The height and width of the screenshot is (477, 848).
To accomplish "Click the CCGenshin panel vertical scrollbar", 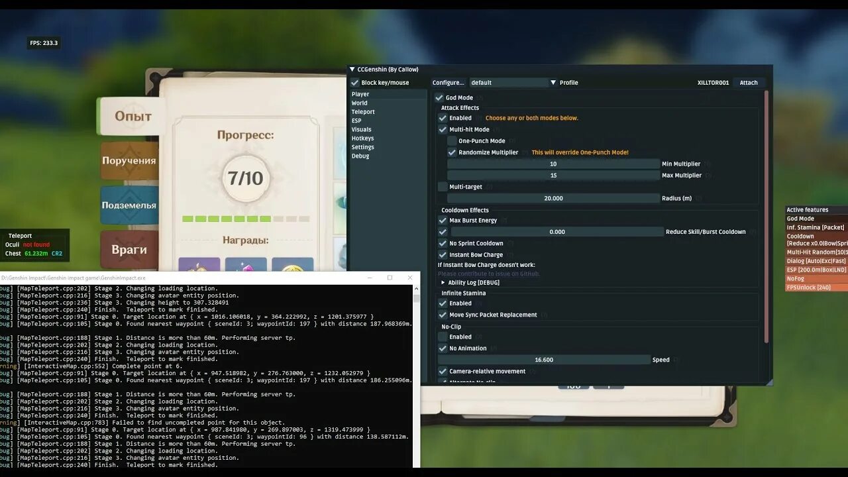I will (767, 217).
